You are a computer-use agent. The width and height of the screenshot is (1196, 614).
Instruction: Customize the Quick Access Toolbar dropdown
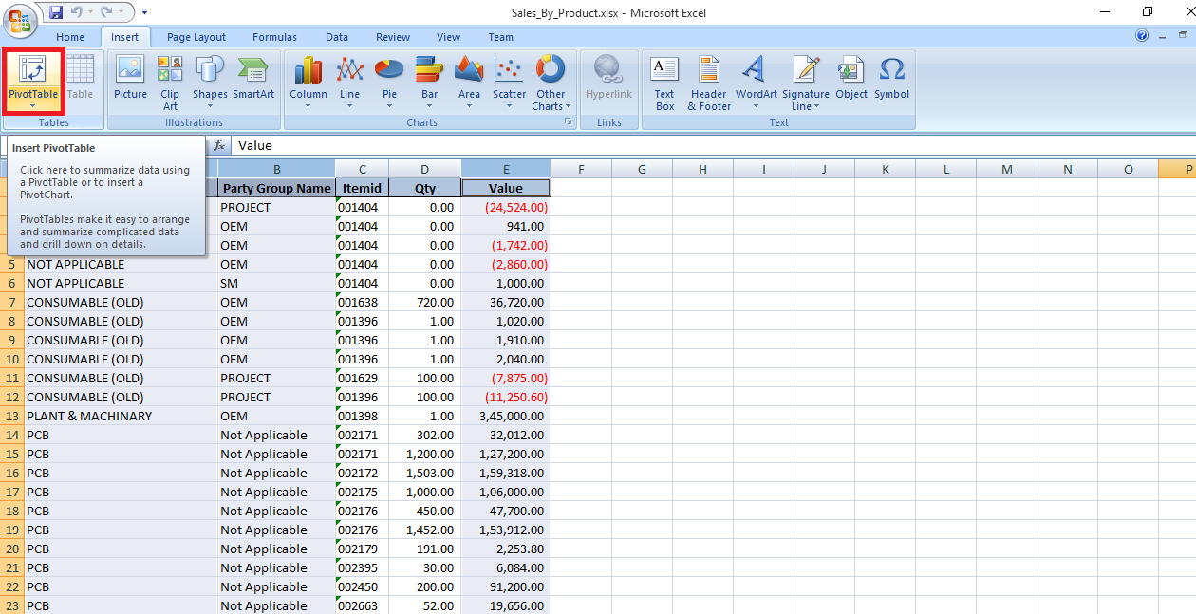pos(145,12)
